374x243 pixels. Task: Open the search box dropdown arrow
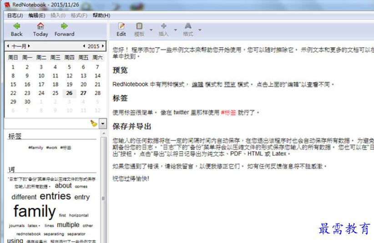pyautogui.click(x=103, y=124)
